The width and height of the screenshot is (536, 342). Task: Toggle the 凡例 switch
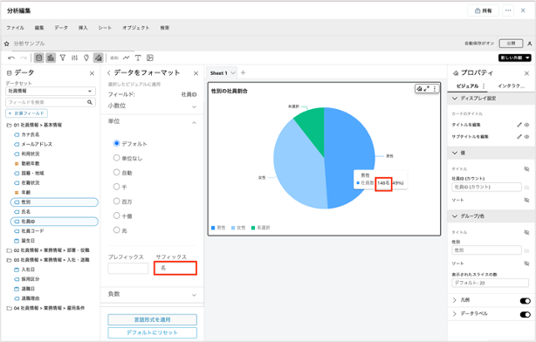point(525,301)
